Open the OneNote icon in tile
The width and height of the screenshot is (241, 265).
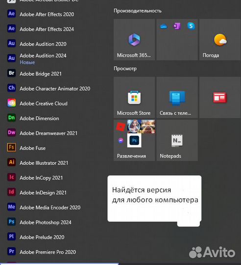point(177,26)
